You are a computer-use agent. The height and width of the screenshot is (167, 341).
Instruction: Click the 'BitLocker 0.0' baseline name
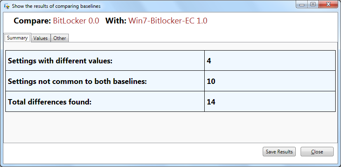point(76,21)
